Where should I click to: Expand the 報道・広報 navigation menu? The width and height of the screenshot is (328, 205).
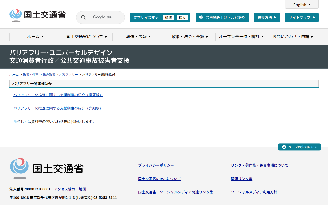[138, 37]
